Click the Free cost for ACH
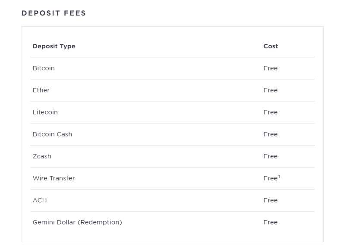This screenshot has width=340, height=246. click(271, 200)
